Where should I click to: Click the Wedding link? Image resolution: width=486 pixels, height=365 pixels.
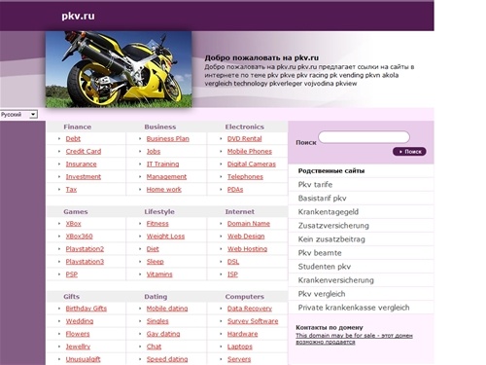click(80, 321)
